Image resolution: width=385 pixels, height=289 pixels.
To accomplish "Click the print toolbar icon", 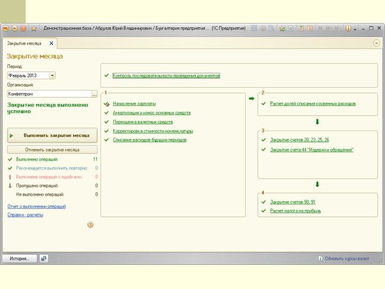I will [263, 28].
